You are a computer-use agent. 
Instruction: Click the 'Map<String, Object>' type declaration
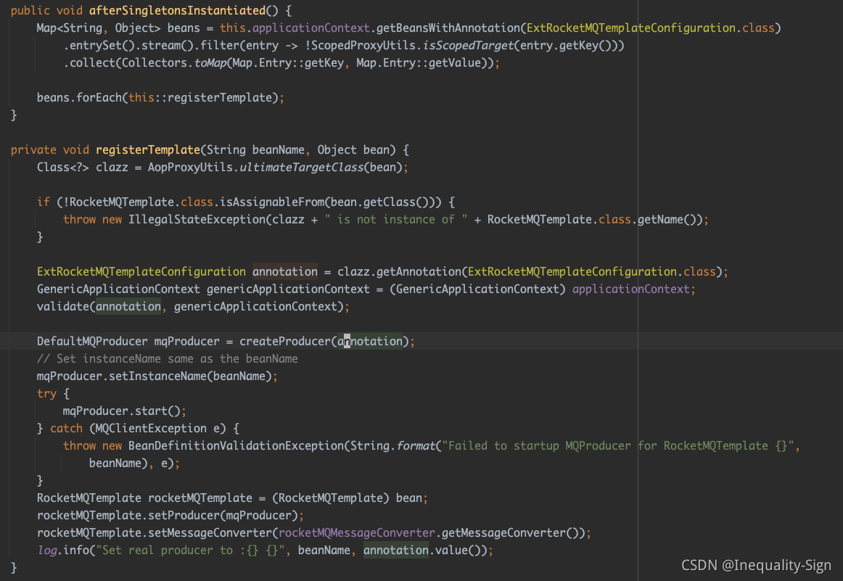pos(99,28)
